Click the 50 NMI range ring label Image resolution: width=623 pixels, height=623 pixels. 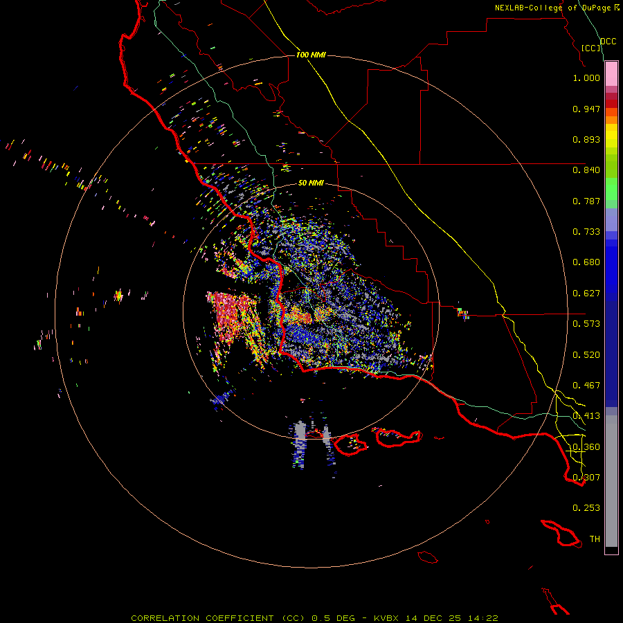[311, 183]
